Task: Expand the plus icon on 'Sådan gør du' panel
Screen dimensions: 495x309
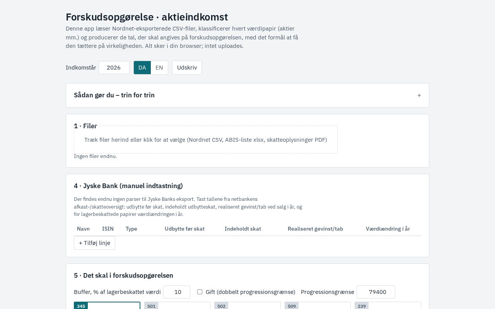Action: tap(419, 95)
